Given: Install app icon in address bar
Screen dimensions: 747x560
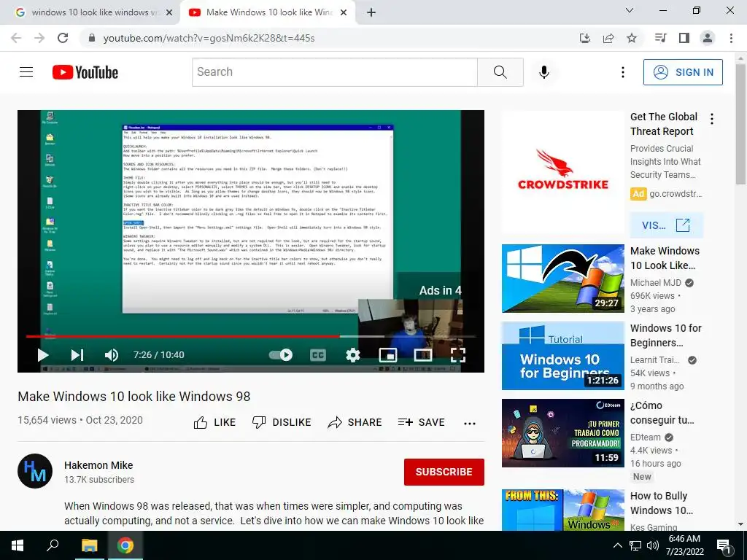Looking at the screenshot, I should [x=585, y=38].
